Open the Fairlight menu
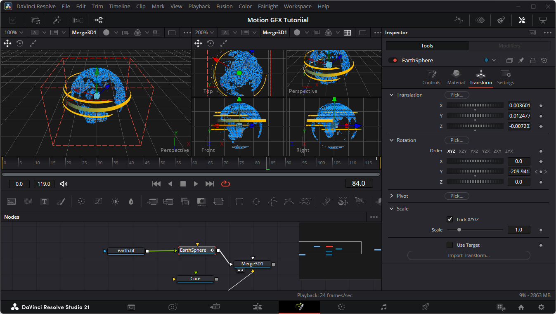 [x=268, y=7]
